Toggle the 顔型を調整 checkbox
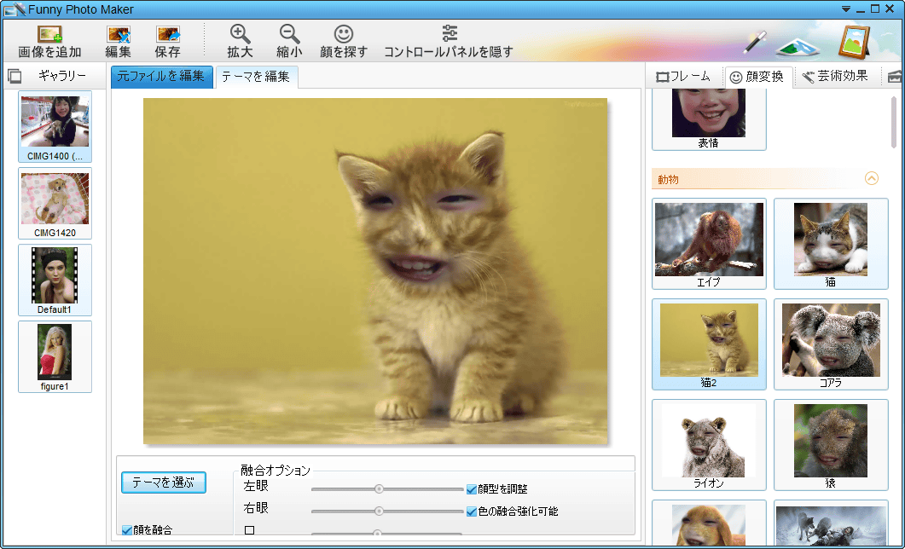Viewport: 905px width, 549px height. 472,489
